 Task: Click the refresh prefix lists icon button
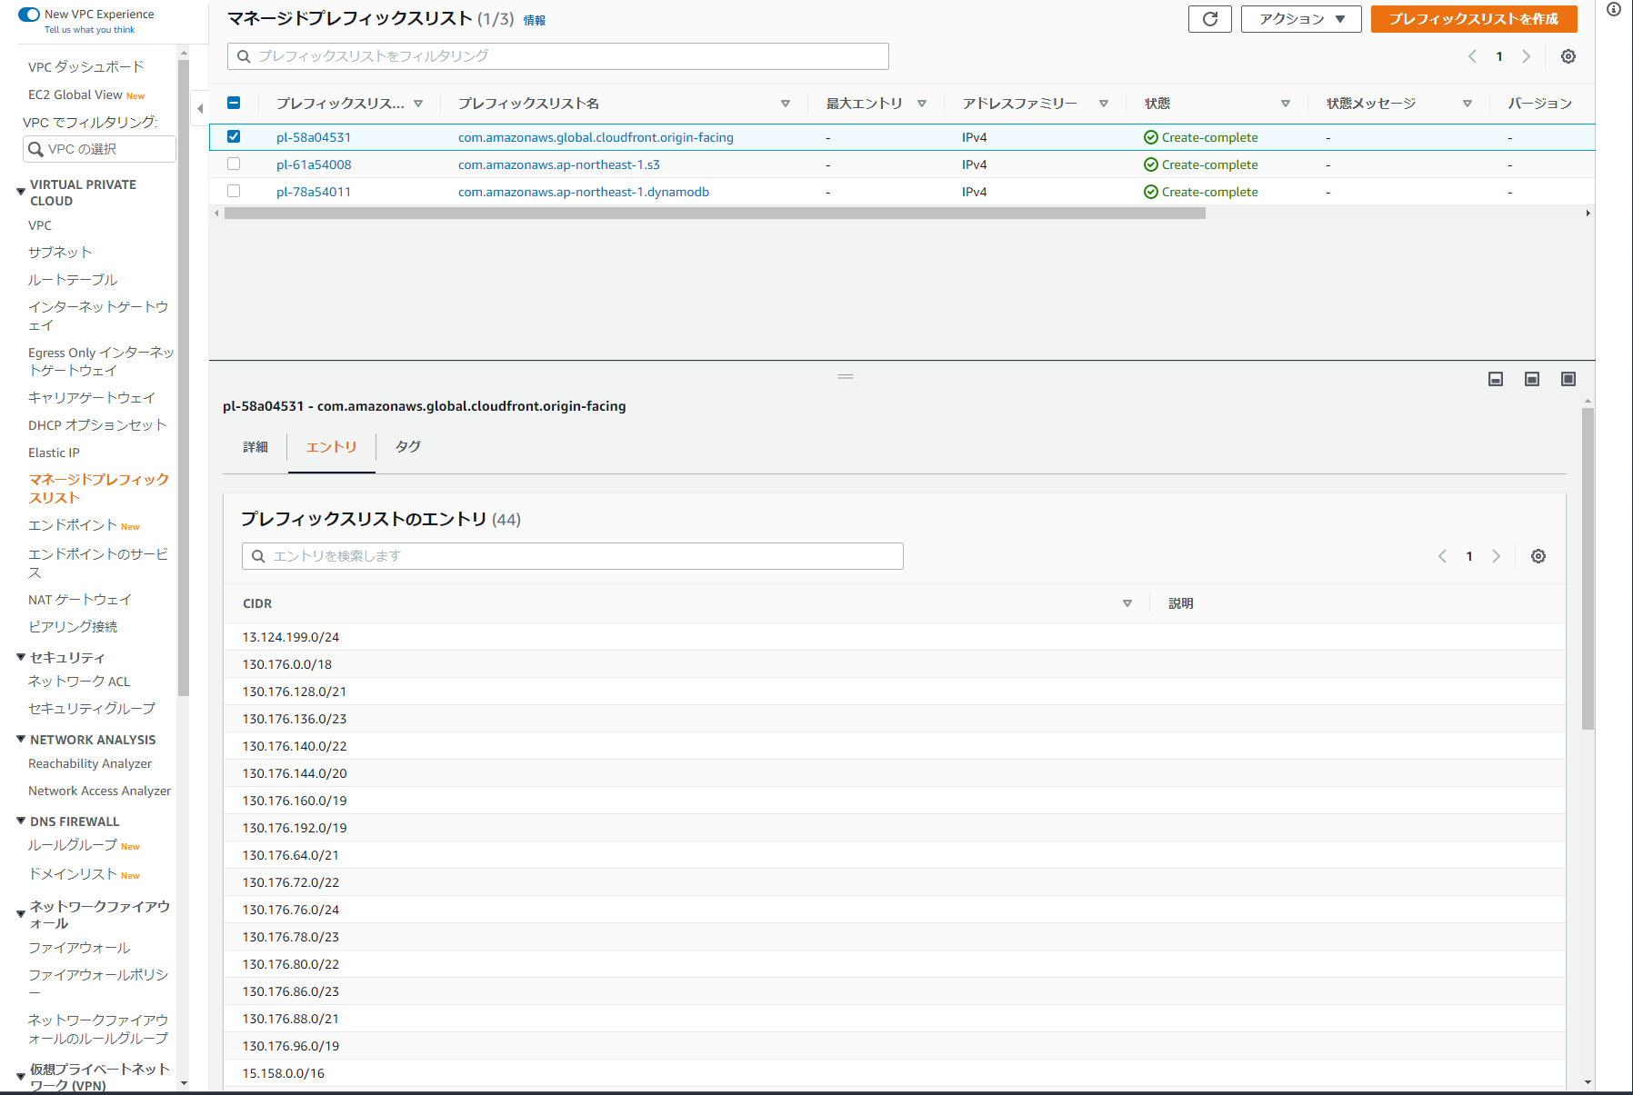coord(1209,19)
